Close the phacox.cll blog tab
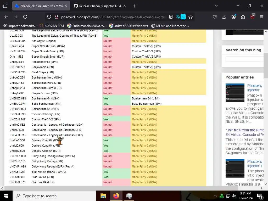 (66, 6)
